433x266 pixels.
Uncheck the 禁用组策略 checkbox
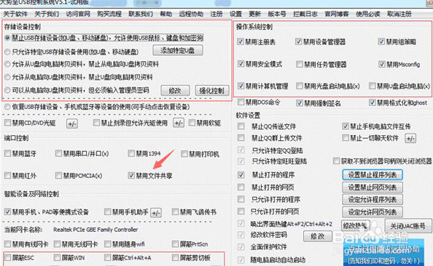tap(381, 41)
